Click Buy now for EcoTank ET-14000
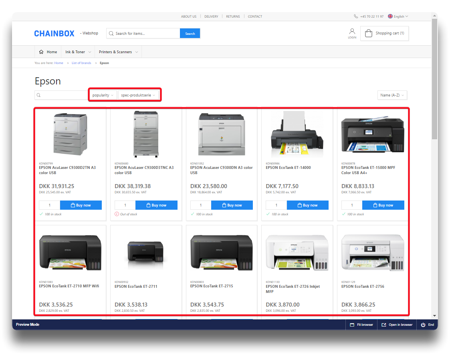450x355 pixels. (307, 205)
